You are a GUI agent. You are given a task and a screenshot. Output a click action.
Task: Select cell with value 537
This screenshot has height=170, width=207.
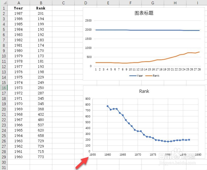pyautogui.click(x=41, y=125)
